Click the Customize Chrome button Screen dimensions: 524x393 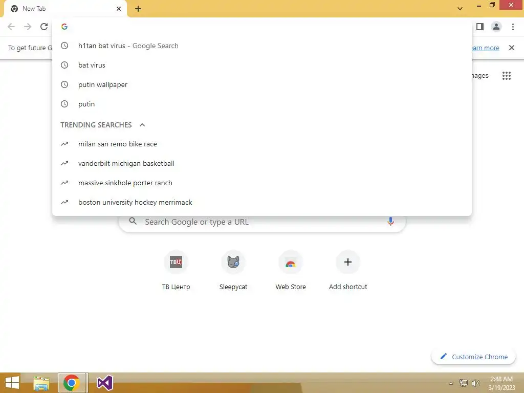pyautogui.click(x=473, y=357)
